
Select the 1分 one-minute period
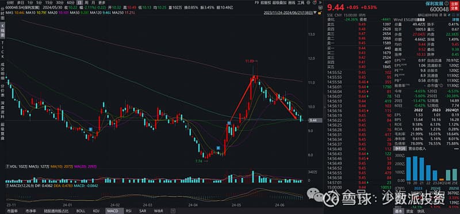(30, 2)
